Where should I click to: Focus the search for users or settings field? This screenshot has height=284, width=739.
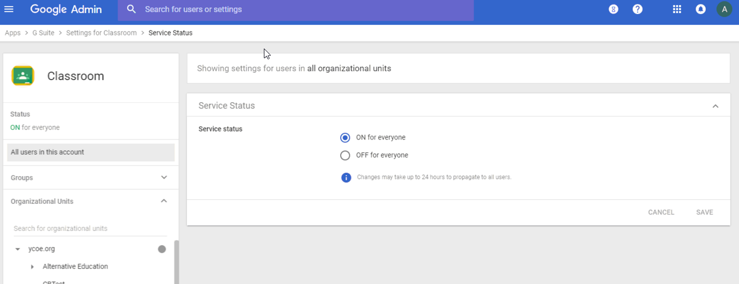point(295,10)
